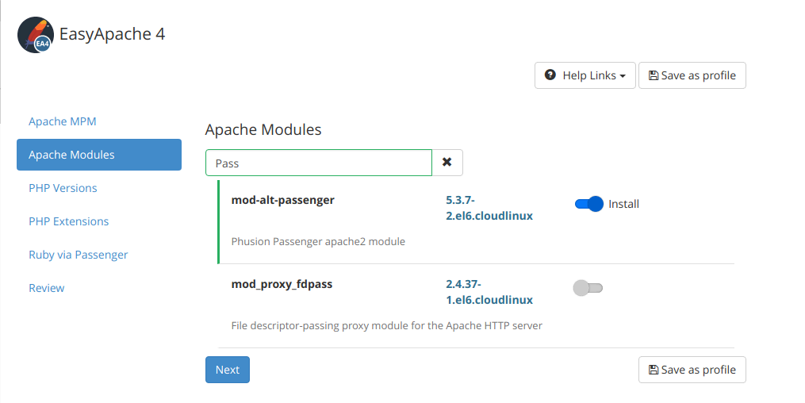Click the EasyApache 4 feather logo
This screenshot has height=403, width=805.
(36, 35)
